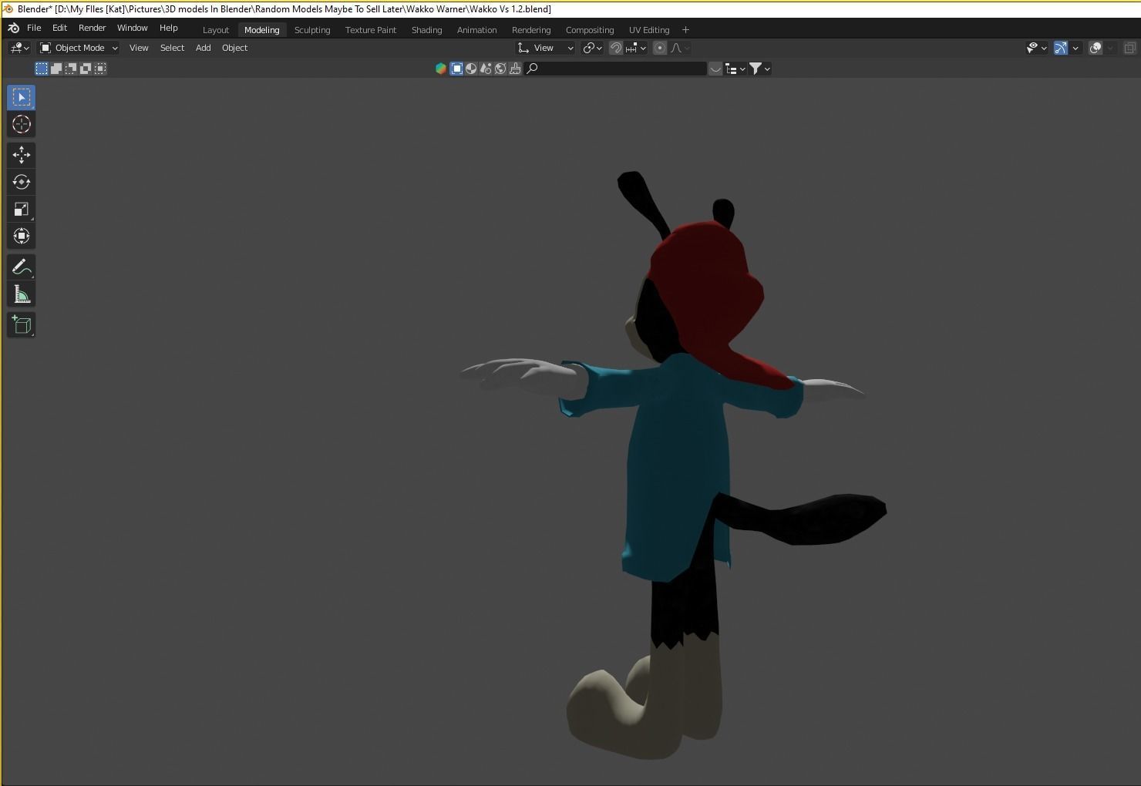The height and width of the screenshot is (786, 1141).
Task: Click the world globe icon
Action: tap(500, 69)
